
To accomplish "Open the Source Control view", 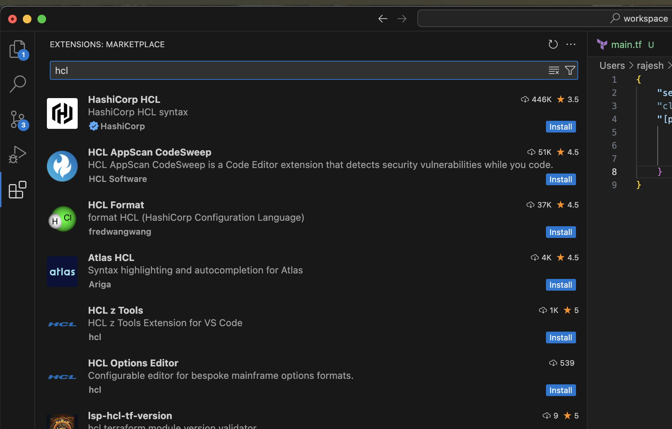I will click(17, 119).
